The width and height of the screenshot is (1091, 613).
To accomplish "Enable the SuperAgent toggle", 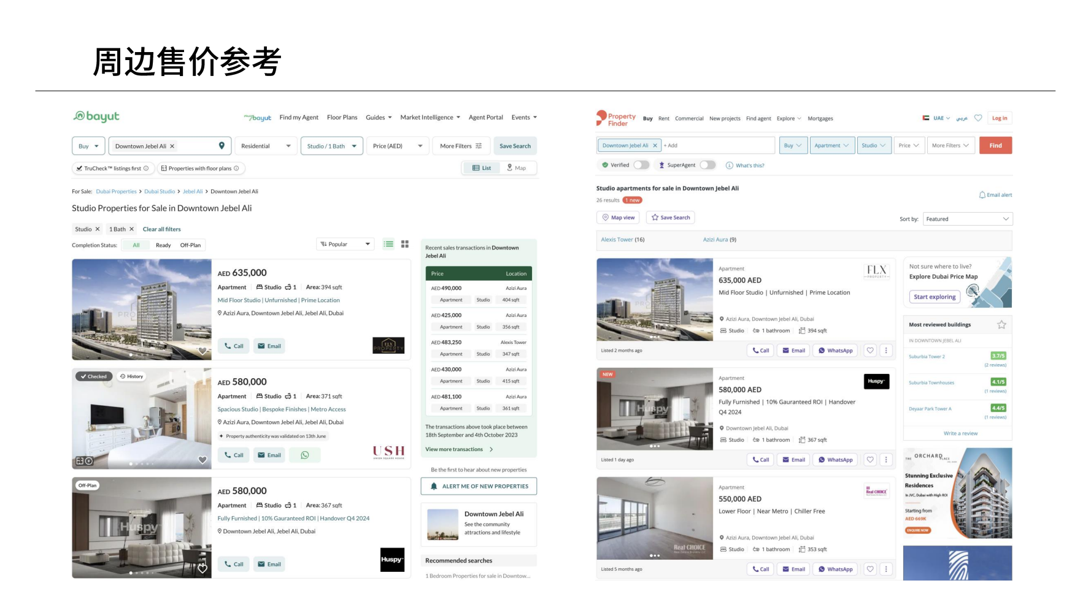I will pyautogui.click(x=707, y=165).
